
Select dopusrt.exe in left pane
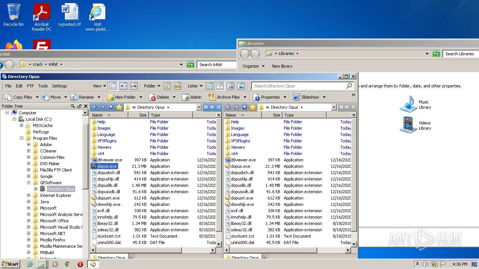point(108,198)
